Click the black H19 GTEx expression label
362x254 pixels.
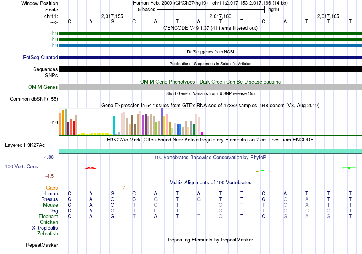[x=53, y=122]
